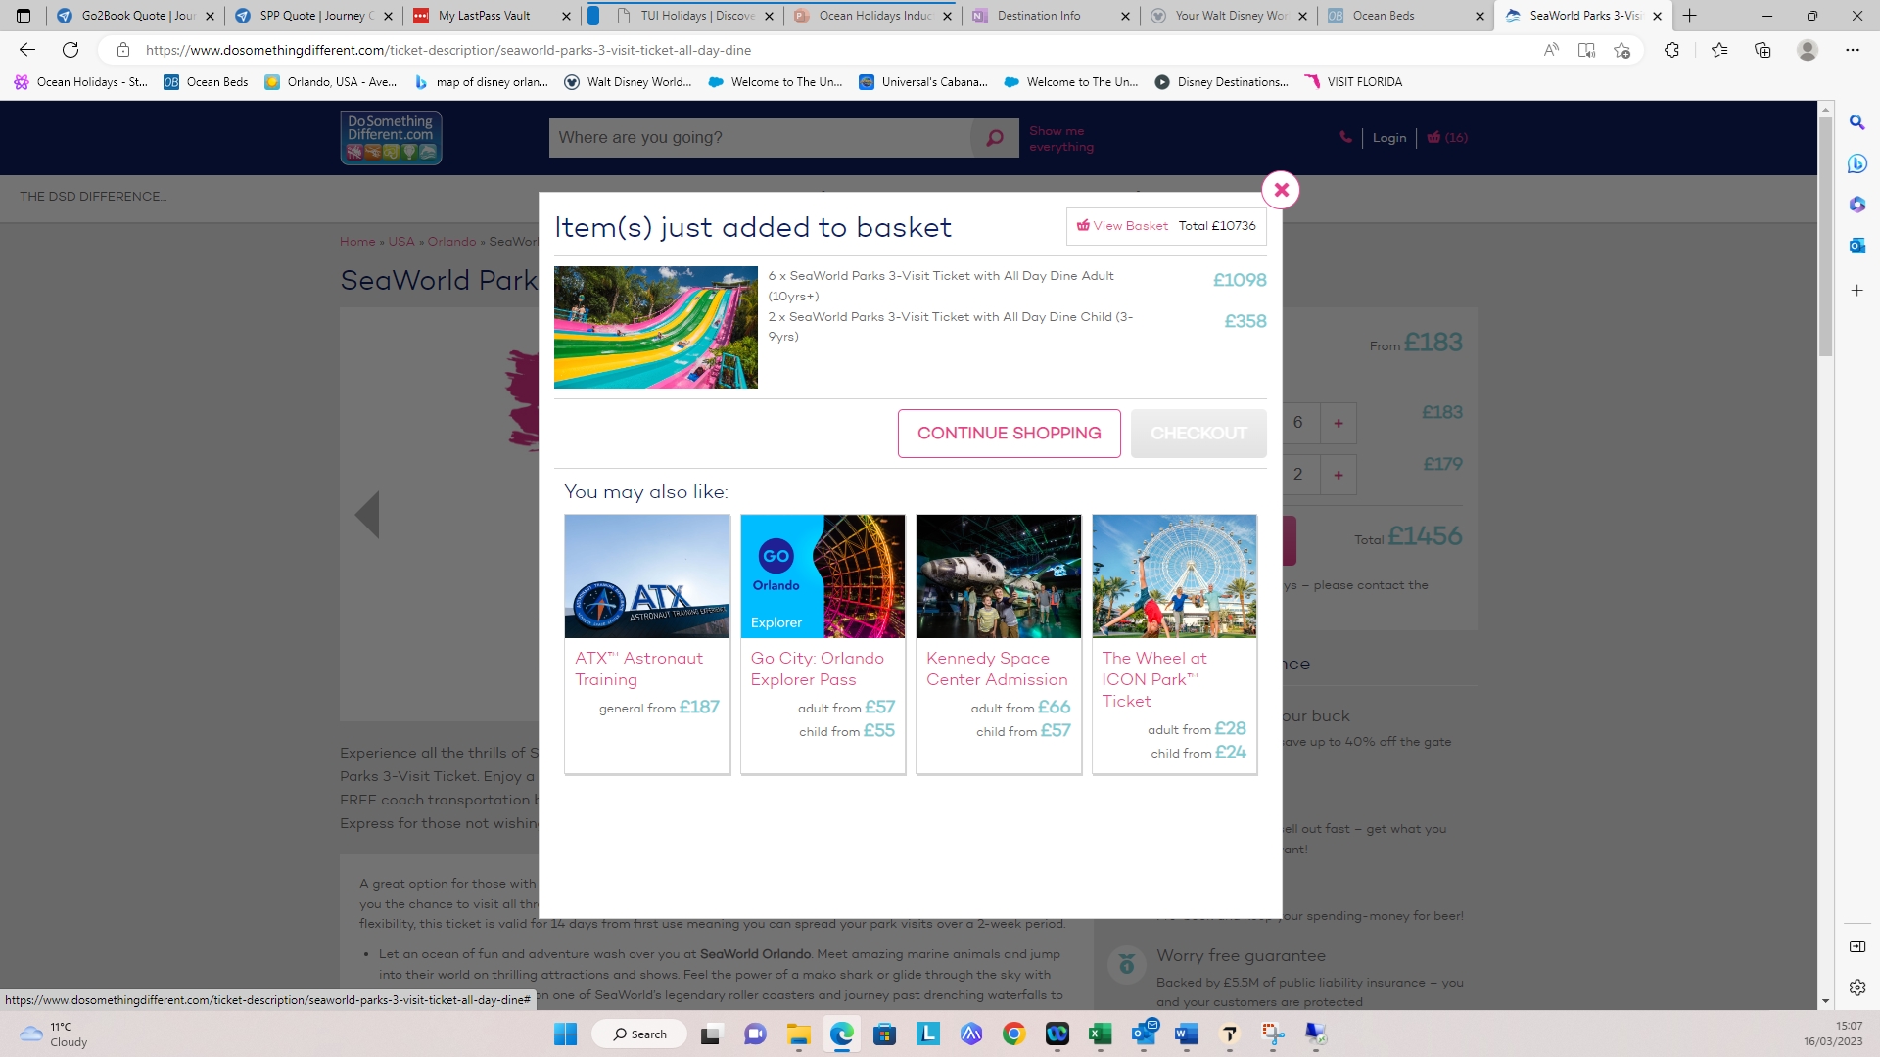Click the CHECKOUT button
Screen dimensions: 1880x1057
point(1198,434)
